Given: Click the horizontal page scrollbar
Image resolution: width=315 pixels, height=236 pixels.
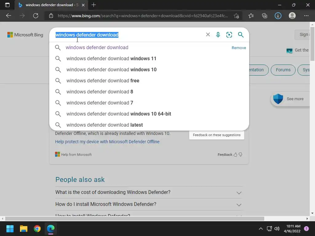Looking at the screenshot, I should [x=135, y=218].
